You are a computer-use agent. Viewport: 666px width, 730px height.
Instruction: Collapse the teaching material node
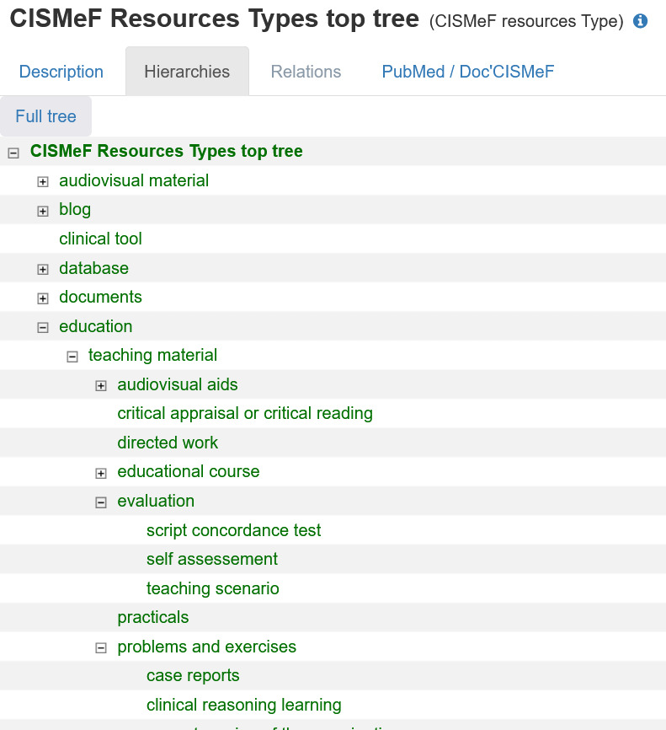tap(72, 357)
